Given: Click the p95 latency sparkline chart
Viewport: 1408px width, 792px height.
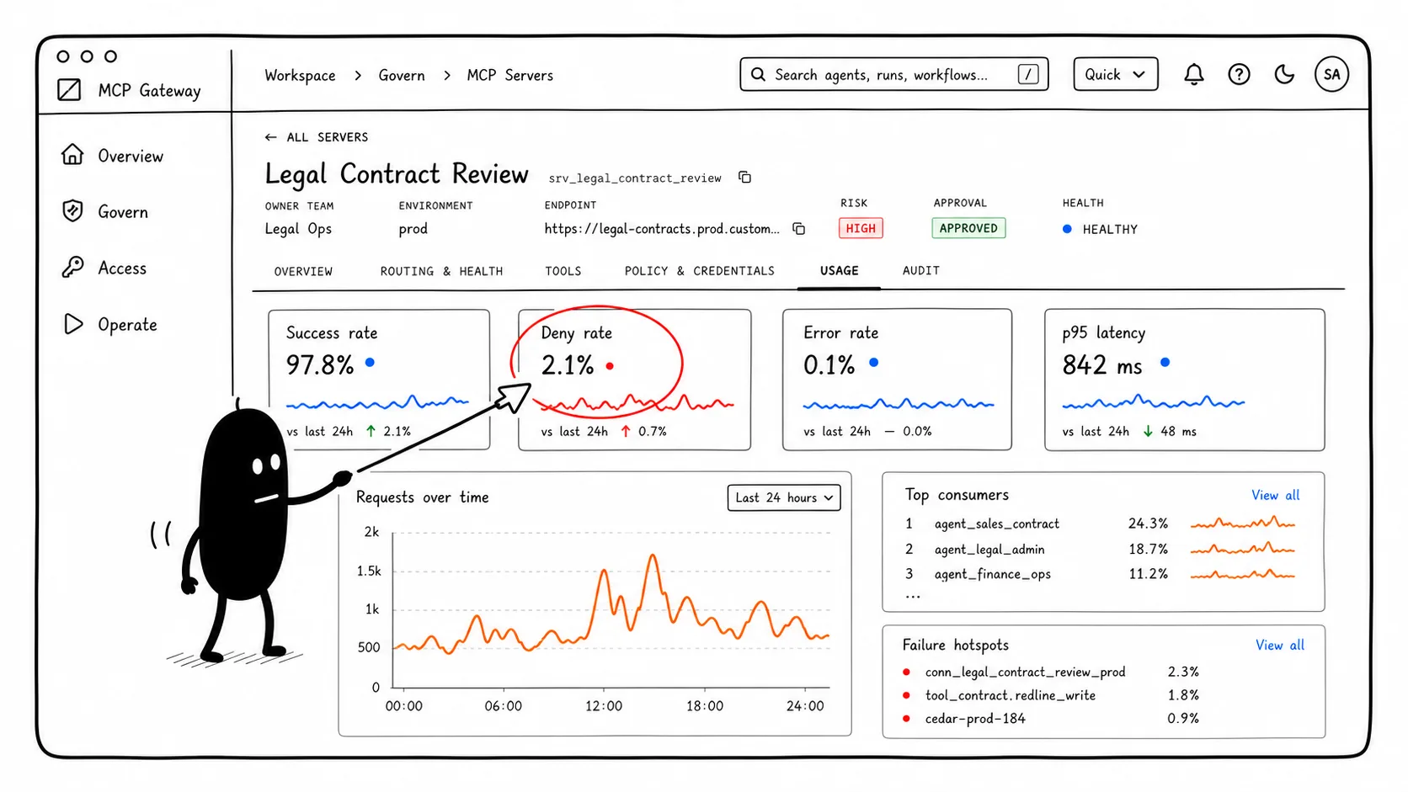Looking at the screenshot, I should click(x=1153, y=402).
